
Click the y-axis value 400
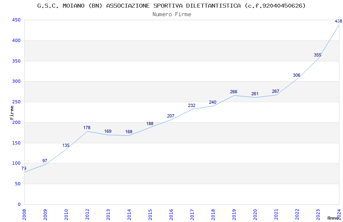pos(17,40)
